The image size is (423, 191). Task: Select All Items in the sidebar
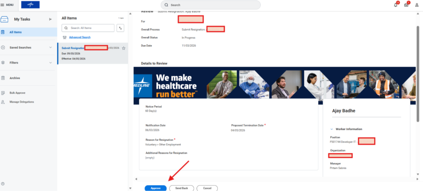click(x=15, y=32)
